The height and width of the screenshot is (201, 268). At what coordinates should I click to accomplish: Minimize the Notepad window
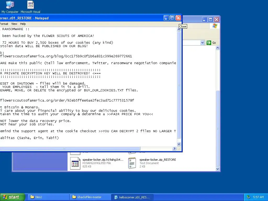click(166, 18)
